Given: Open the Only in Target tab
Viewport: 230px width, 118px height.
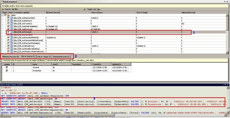Looking at the screenshot, I should [44, 57].
